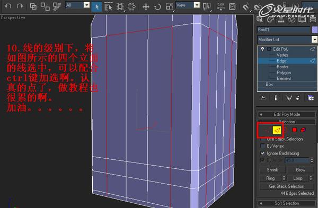Click the Unlink Selection icon
The height and width of the screenshot is (208, 318).
tap(45, 6)
